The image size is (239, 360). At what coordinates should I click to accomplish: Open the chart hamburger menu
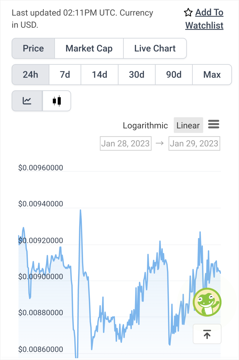[x=214, y=124]
